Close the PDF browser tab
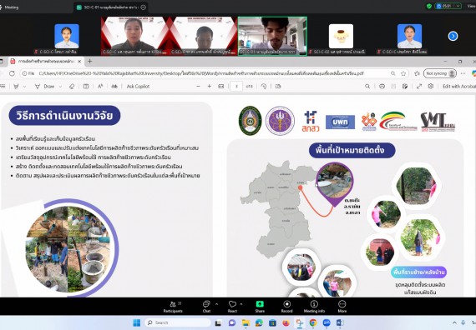476x330 pixels. tap(79, 61)
